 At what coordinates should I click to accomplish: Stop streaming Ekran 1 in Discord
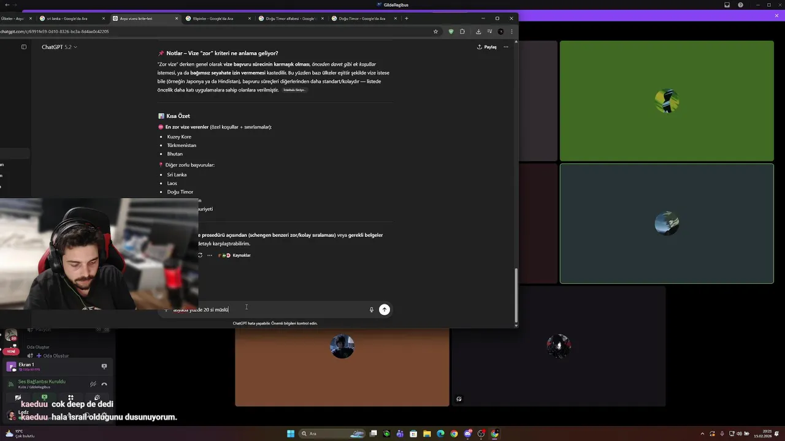click(104, 366)
